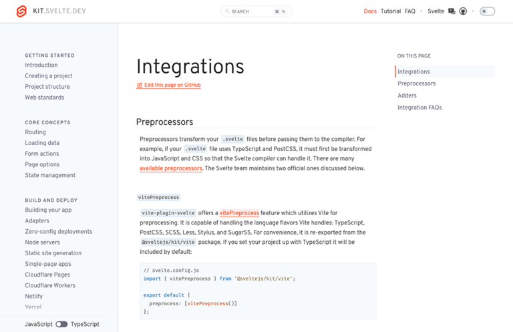Screen dimensions: 513x332
Task: Click the edit pencil icon beside GitHub link
Action: coord(140,85)
